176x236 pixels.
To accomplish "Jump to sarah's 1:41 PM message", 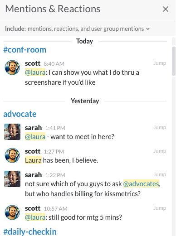I will [x=160, y=127].
